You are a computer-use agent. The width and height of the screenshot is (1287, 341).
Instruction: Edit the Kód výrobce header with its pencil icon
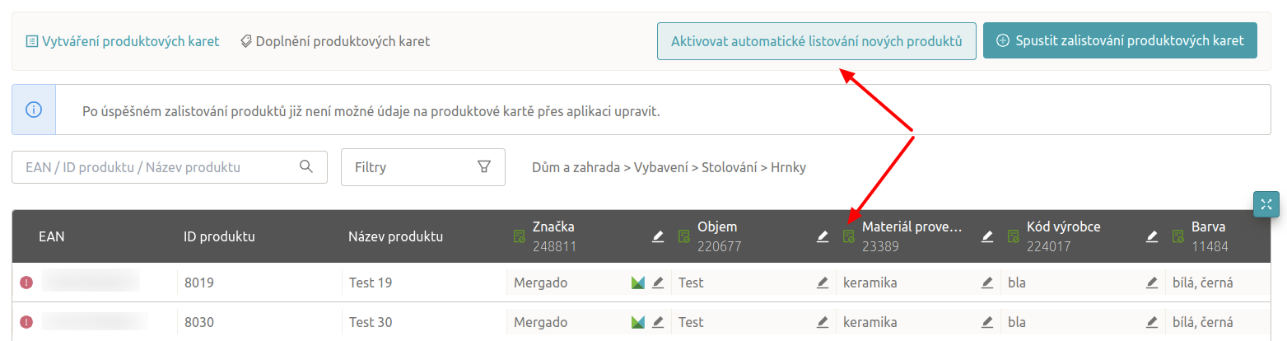point(1151,237)
